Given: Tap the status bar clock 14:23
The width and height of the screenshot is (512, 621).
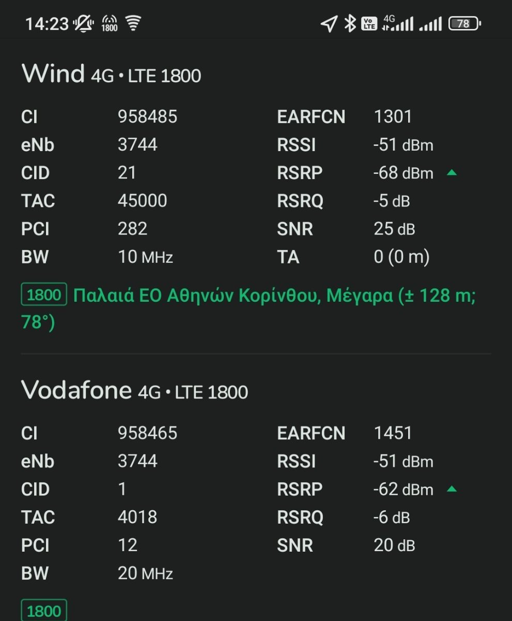Looking at the screenshot, I should [47, 24].
